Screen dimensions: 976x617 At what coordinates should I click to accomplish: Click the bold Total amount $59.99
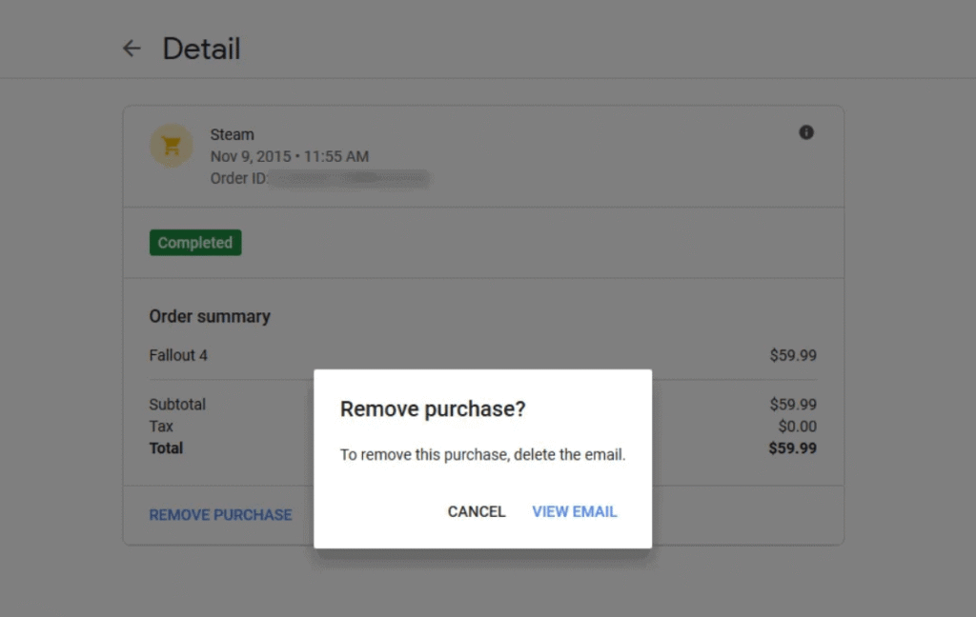tap(792, 448)
